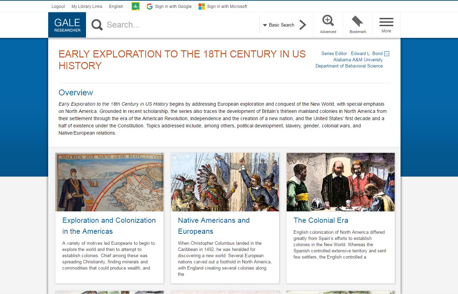458x294 pixels.
Task: Click the Google logo icon
Action: [149, 6]
